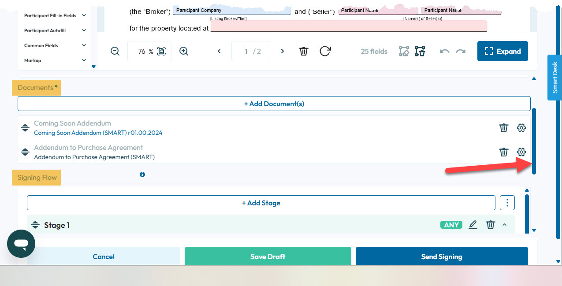Expand the Common Fields section
This screenshot has height=286, width=562.
click(x=84, y=45)
